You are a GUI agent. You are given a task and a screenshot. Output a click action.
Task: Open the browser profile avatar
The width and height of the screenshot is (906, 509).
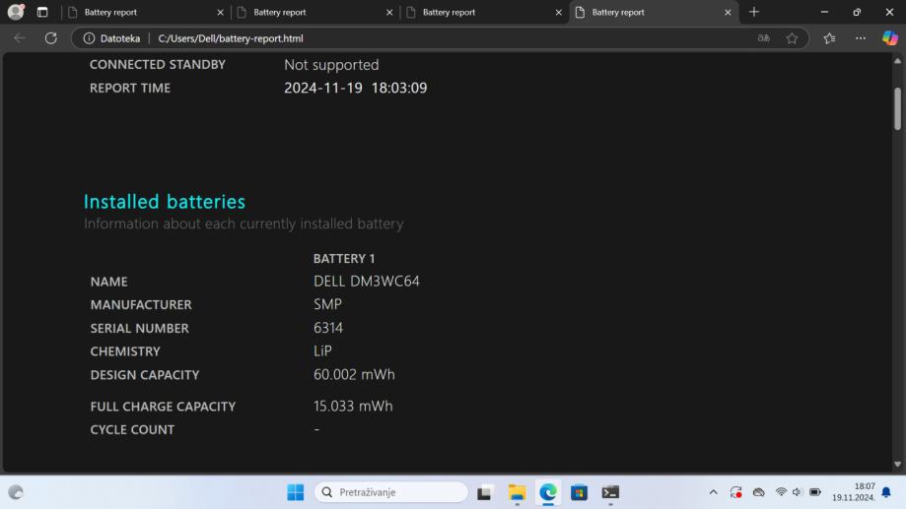(16, 12)
